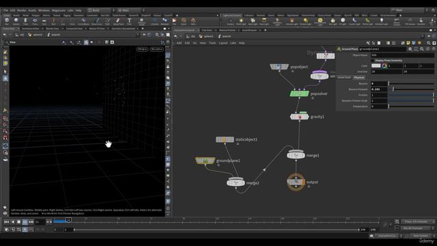Click the merge1 node
Screen dimensions: 437x246
(296, 155)
